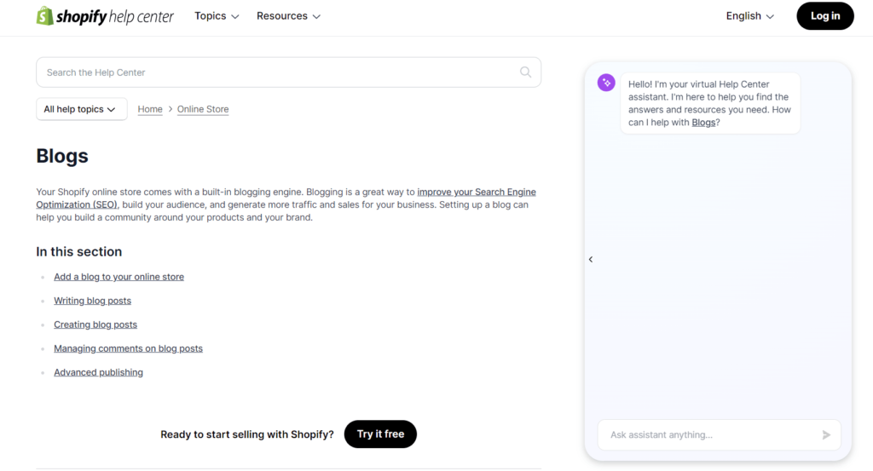This screenshot has width=873, height=471.
Task: Focus the Search the Help Center field
Action: [x=288, y=72]
